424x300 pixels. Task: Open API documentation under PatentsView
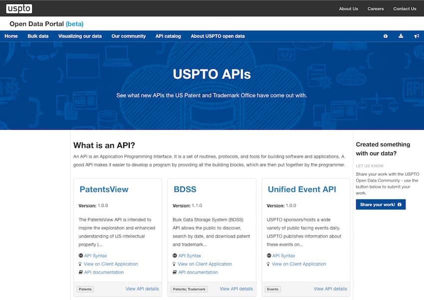click(x=104, y=272)
